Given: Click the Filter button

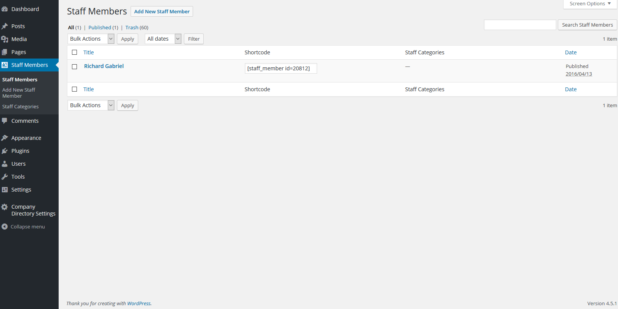Looking at the screenshot, I should coord(194,39).
